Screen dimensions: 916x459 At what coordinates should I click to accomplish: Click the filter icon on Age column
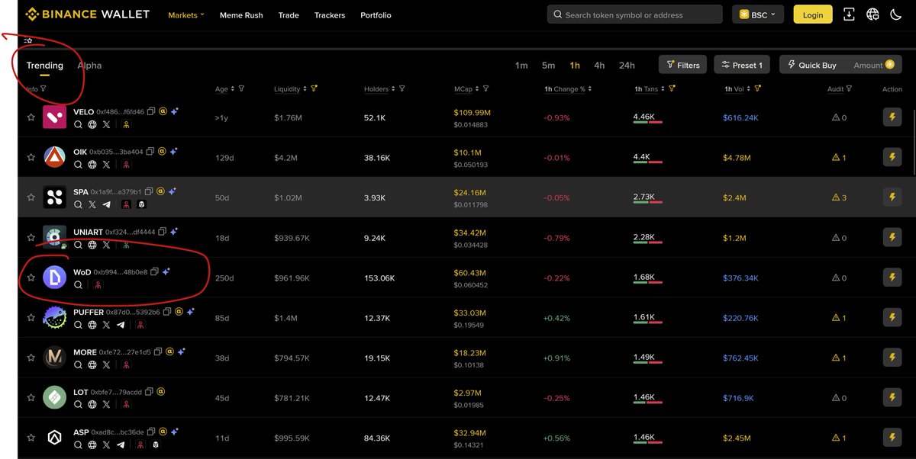point(242,89)
